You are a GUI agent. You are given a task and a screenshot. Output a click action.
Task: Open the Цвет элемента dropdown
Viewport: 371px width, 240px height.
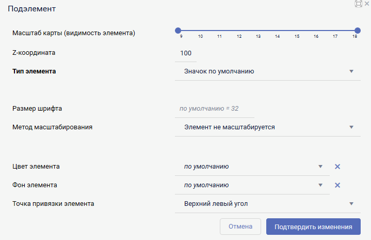point(252,167)
